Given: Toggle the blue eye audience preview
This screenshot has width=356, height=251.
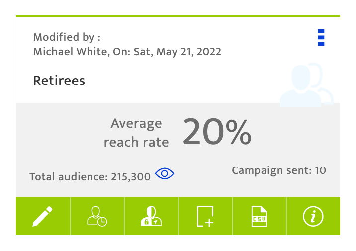Looking at the screenshot, I should (165, 173).
